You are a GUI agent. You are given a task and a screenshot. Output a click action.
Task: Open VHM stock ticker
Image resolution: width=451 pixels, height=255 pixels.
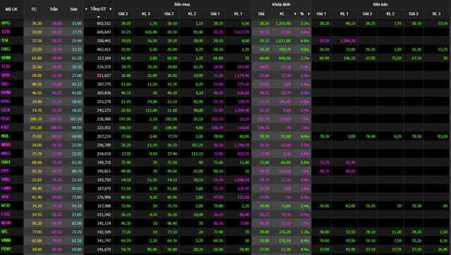click(6, 58)
